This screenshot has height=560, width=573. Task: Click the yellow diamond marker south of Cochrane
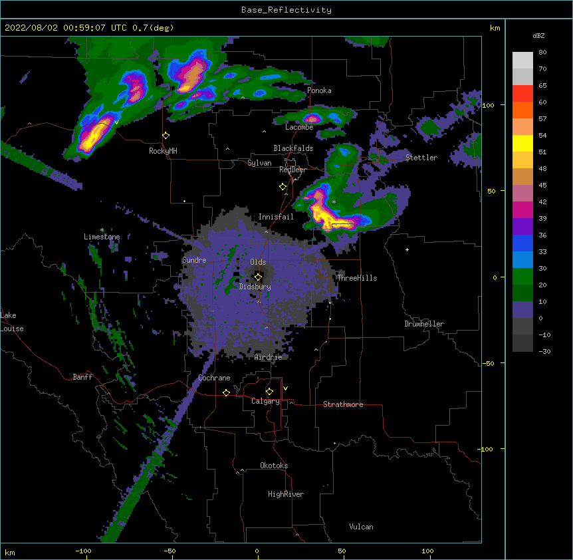point(226,392)
